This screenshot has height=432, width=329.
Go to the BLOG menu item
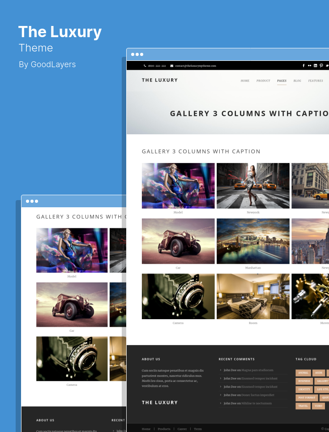297,81
